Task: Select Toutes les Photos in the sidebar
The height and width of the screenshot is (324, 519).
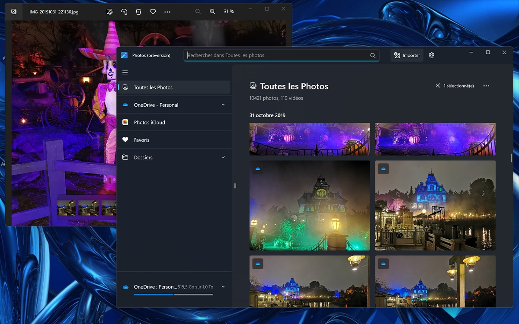Action: pyautogui.click(x=173, y=87)
